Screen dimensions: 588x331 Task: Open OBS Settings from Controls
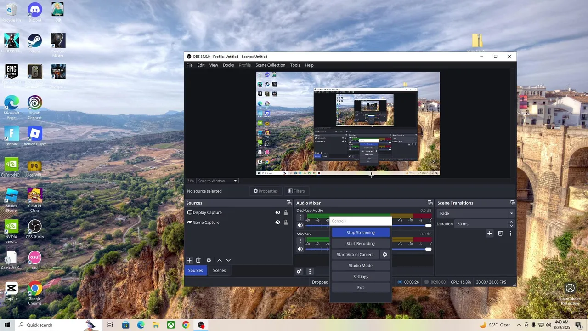[361, 276]
